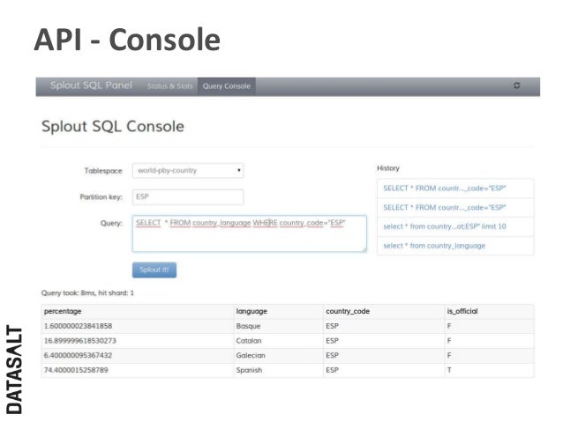Click the Splout it! button
Viewport: 563px width, 422px height.
(154, 270)
